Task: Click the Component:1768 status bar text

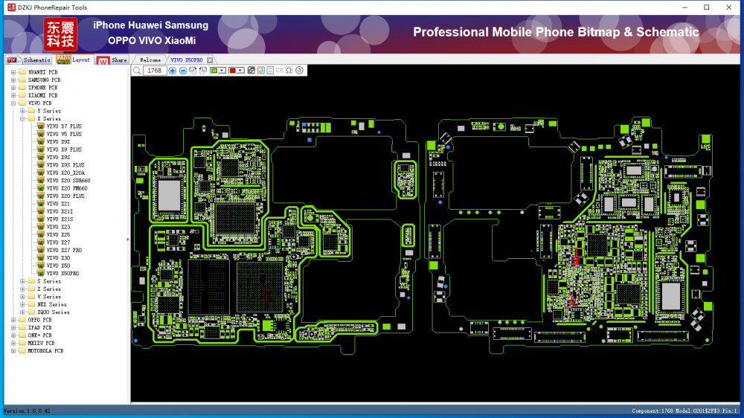Action: (x=653, y=411)
